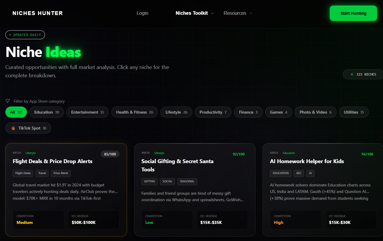Click the green dot in the UPDATED DAILY badge
This screenshot has width=383, height=241.
point(10,35)
